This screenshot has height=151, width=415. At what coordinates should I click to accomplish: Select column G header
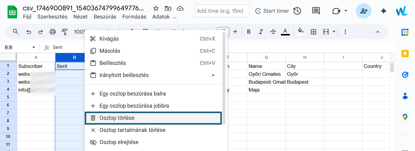click(266, 57)
